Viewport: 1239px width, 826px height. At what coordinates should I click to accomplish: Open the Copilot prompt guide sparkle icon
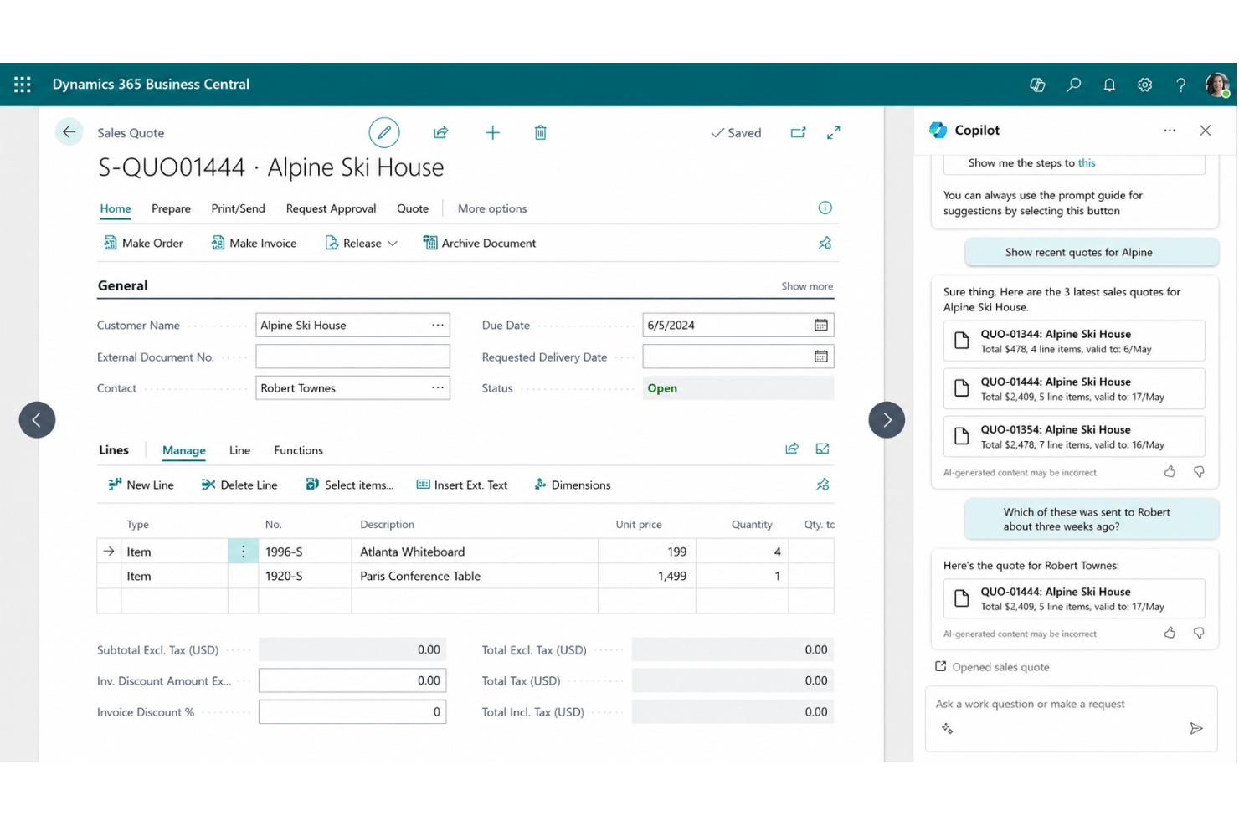point(947,728)
